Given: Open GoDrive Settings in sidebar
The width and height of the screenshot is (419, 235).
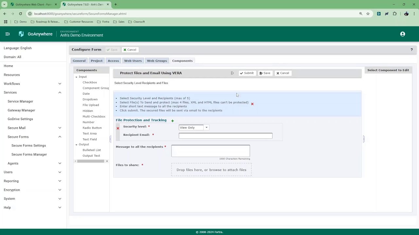Looking at the screenshot, I should (20, 119).
